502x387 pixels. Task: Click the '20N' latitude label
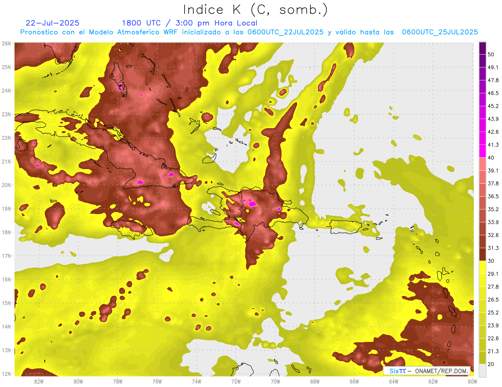[6, 185]
